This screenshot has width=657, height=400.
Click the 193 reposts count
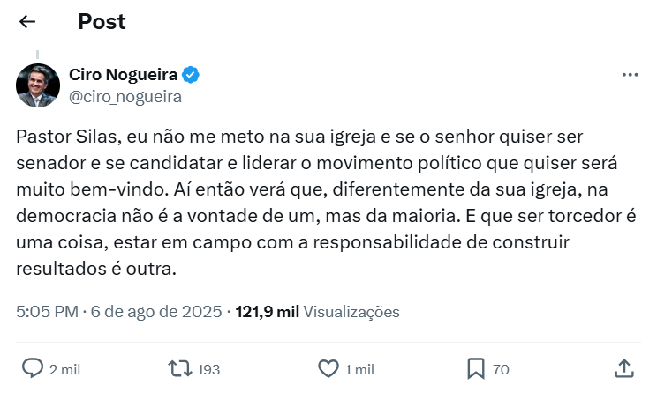pos(209,370)
